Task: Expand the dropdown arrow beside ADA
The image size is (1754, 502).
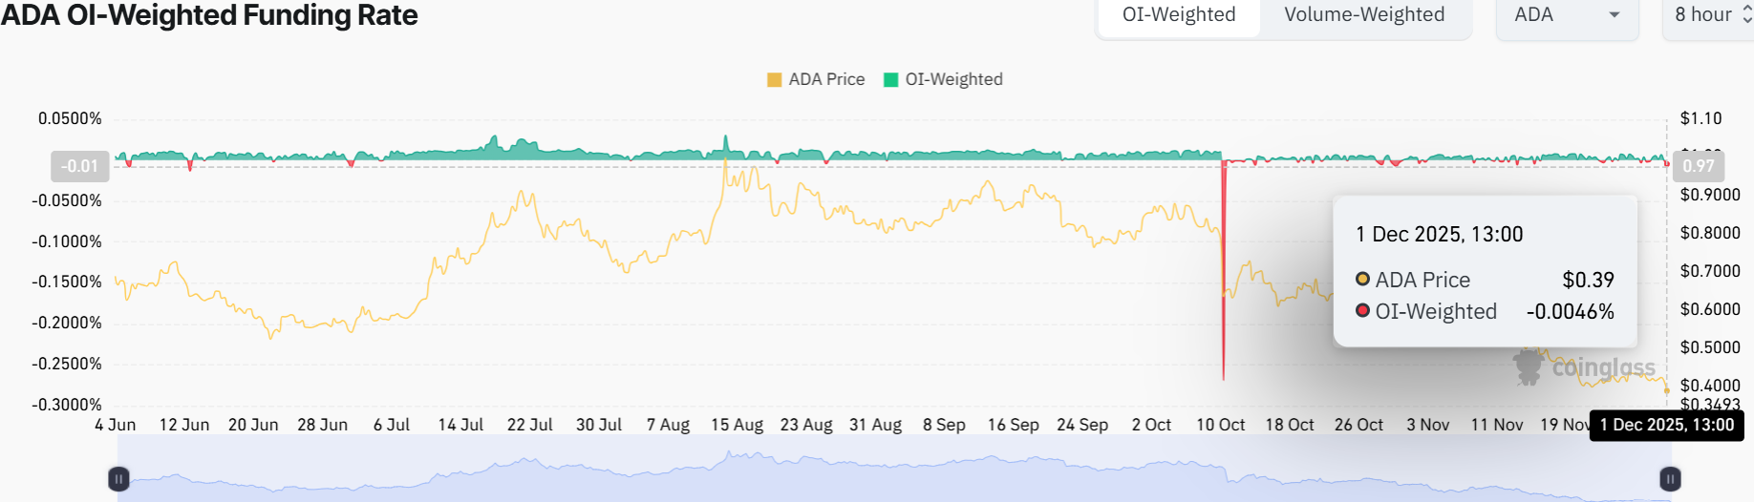Action: (x=1615, y=15)
